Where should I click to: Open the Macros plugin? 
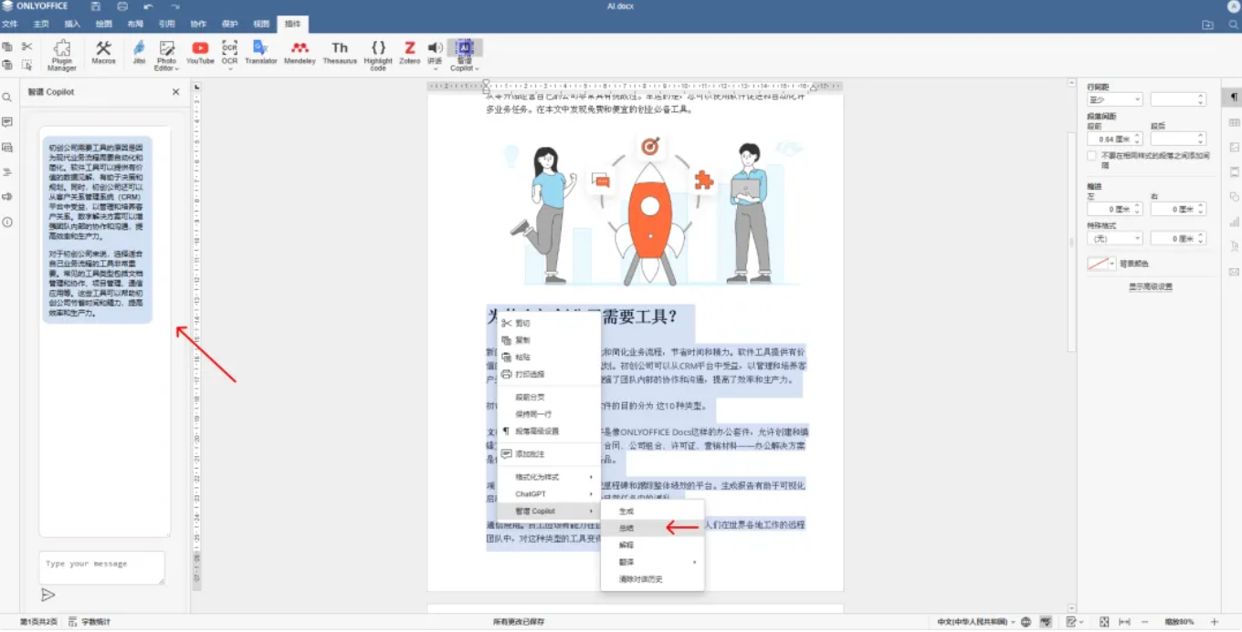point(103,53)
